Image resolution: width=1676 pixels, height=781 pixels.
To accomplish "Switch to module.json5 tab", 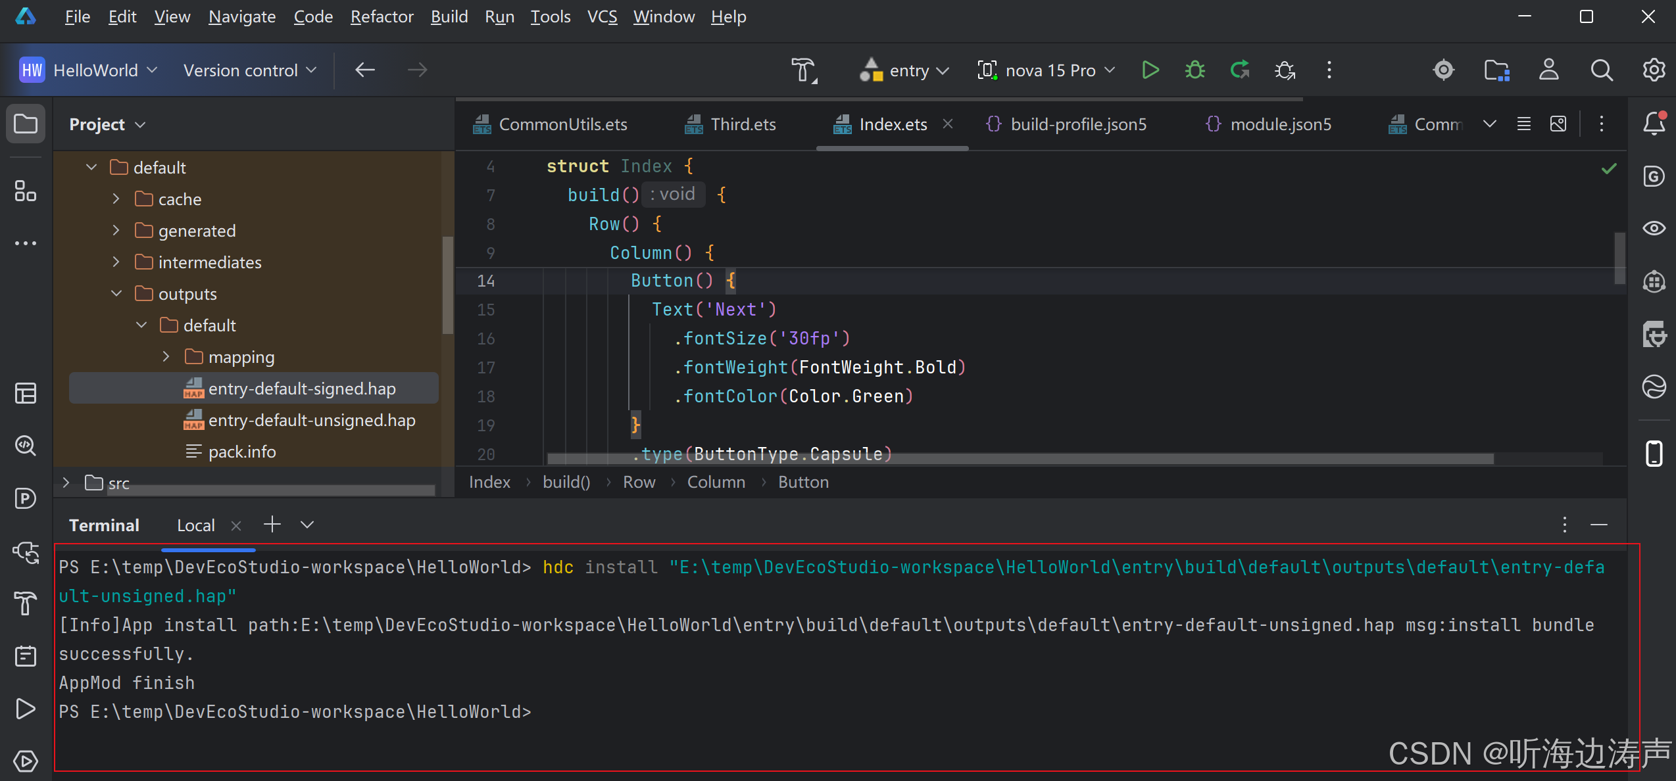I will click(1269, 124).
